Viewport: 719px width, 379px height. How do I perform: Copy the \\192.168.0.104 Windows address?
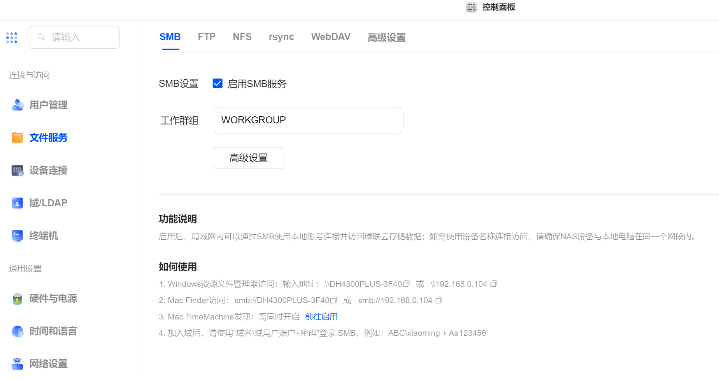[x=494, y=284]
